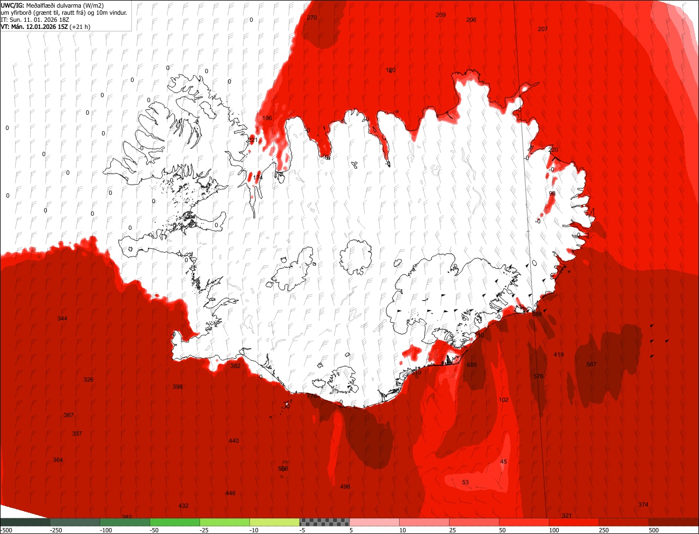Click the legend label '500'

[x=654, y=530]
